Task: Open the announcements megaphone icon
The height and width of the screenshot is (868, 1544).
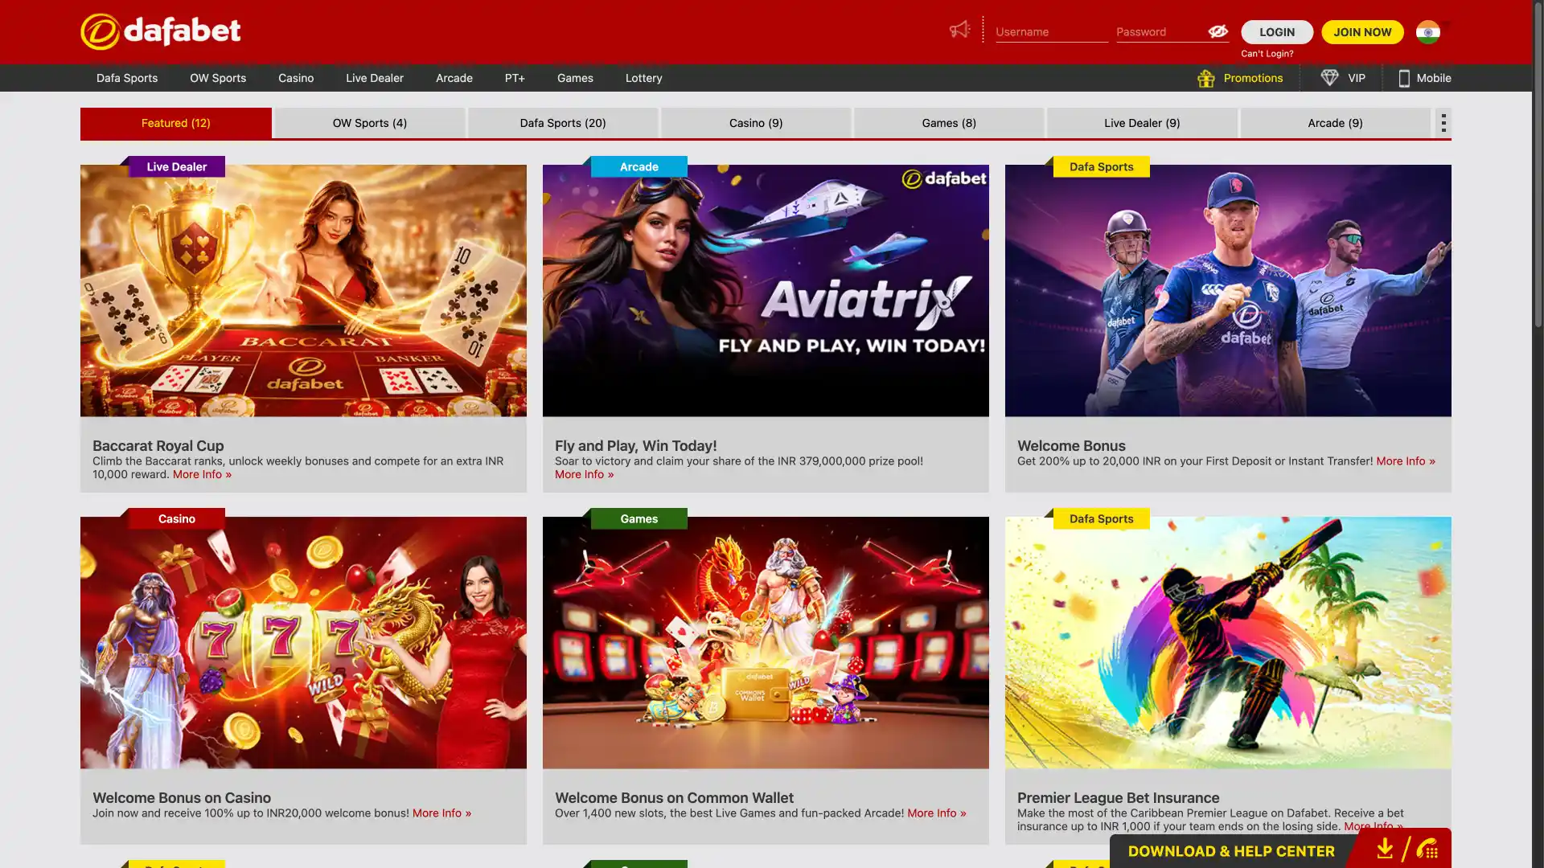Action: pos(959,30)
